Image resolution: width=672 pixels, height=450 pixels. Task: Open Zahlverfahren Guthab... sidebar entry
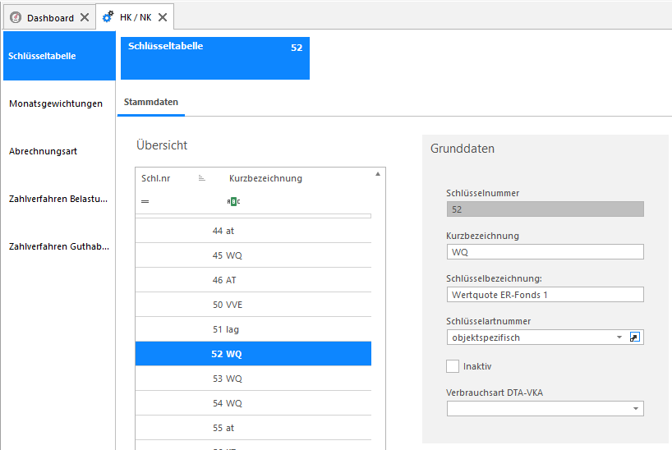coord(59,246)
